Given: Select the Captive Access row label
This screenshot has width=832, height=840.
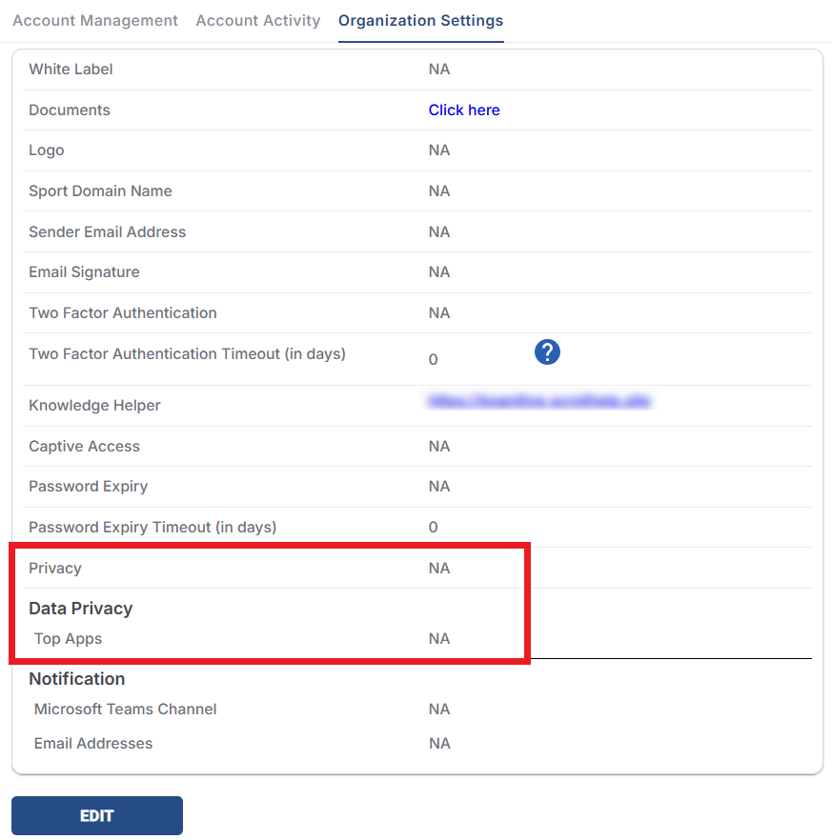Looking at the screenshot, I should (84, 446).
